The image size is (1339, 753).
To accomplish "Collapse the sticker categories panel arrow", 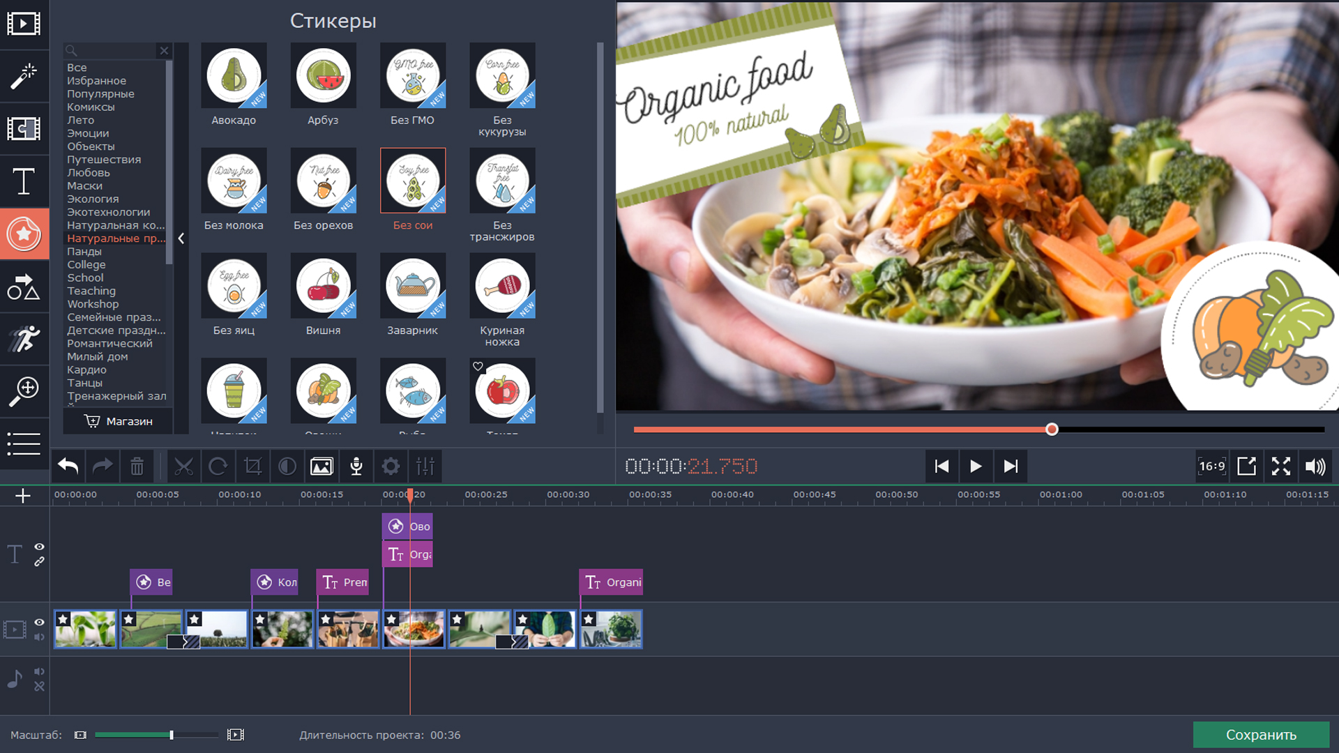I will tap(181, 238).
